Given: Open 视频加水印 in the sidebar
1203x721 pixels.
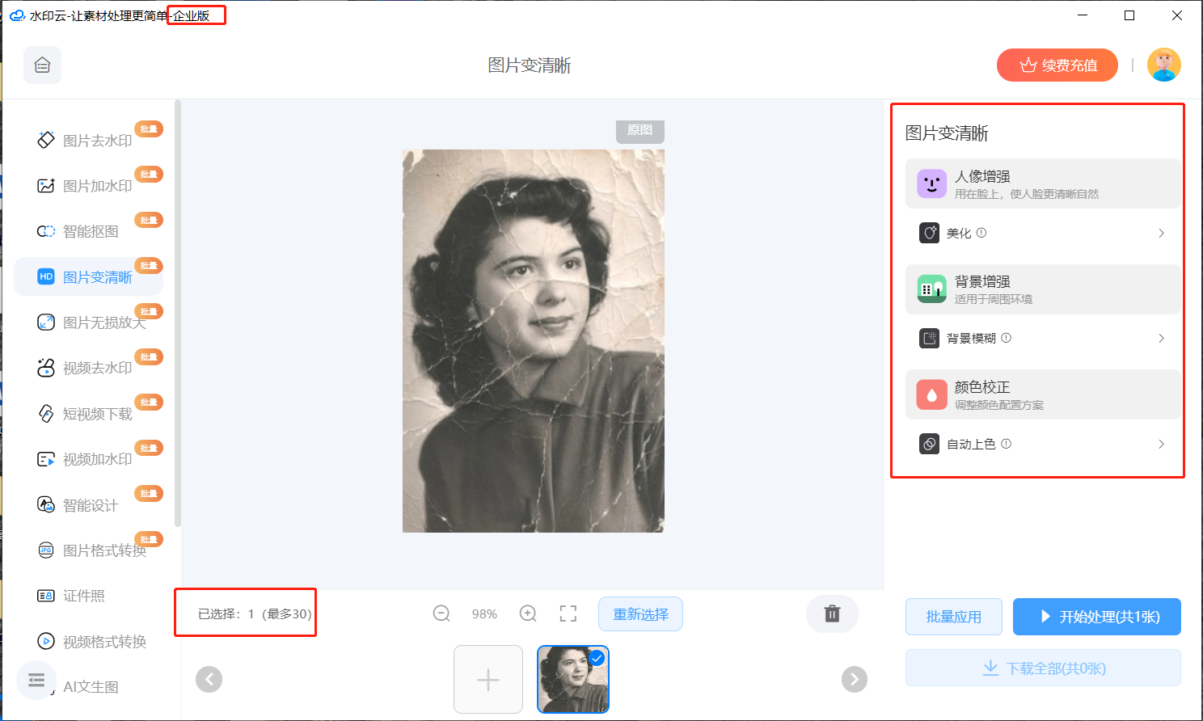Looking at the screenshot, I should pos(89,459).
